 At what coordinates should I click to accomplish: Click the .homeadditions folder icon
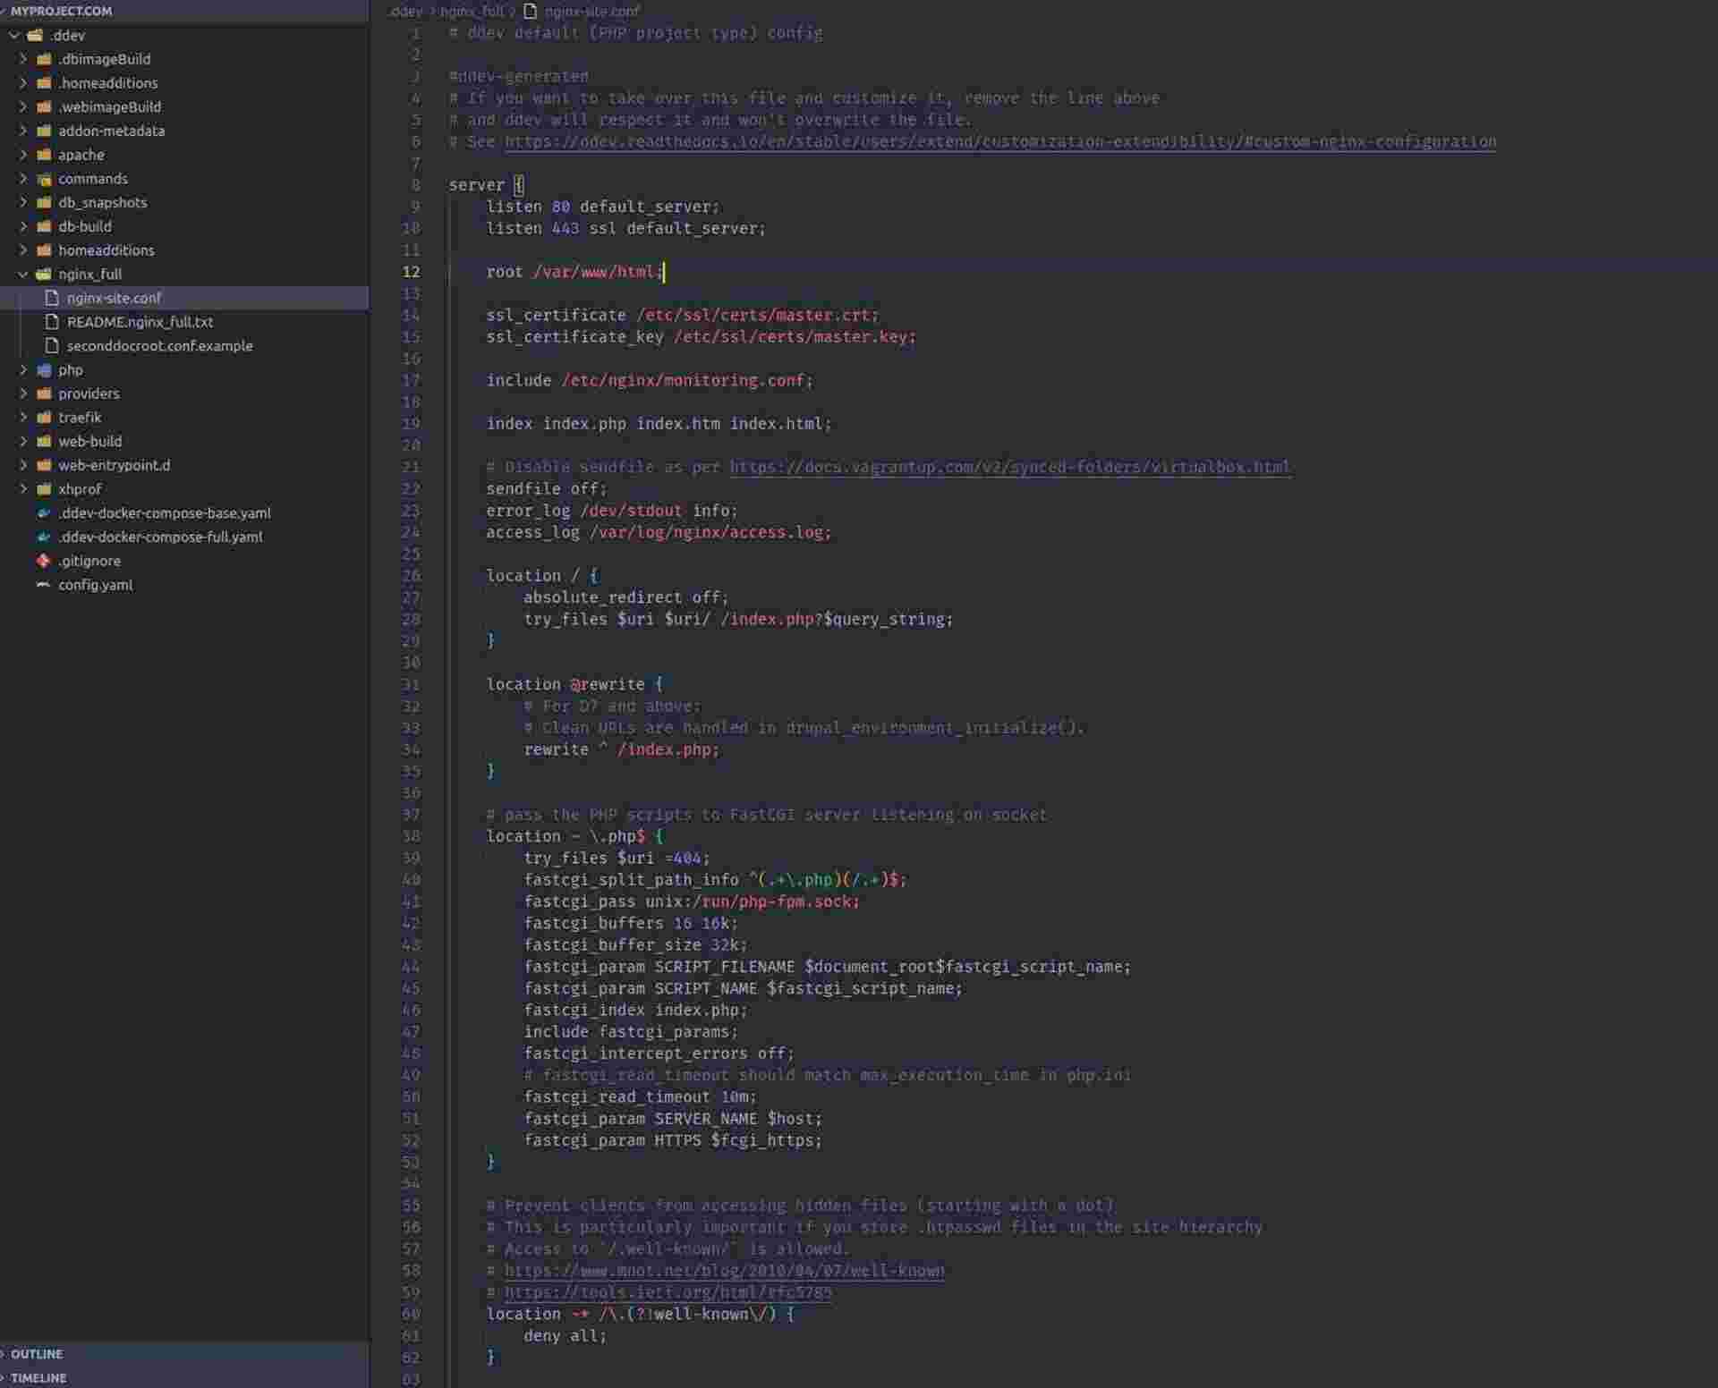tap(44, 83)
